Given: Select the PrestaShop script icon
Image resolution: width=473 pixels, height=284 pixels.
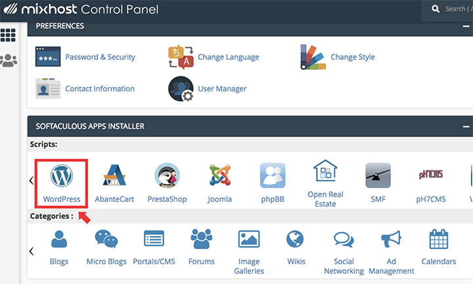Looking at the screenshot, I should click(167, 176).
